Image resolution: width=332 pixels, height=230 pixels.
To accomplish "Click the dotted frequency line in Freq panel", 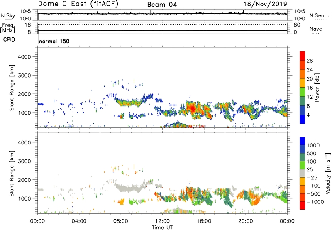I will pyautogui.click(x=162, y=24).
